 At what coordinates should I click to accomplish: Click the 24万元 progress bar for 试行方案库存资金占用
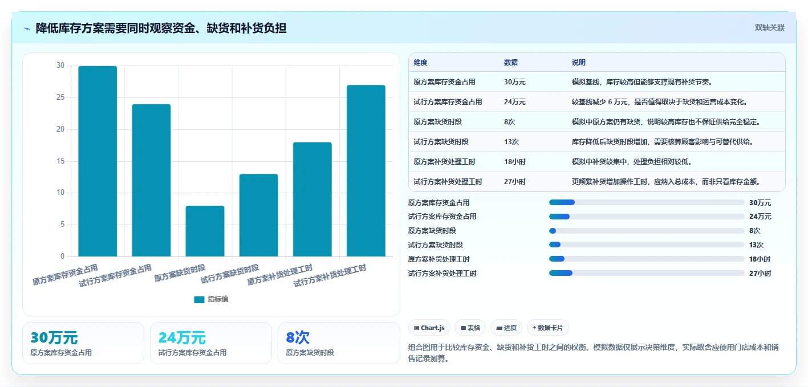[x=647, y=217]
